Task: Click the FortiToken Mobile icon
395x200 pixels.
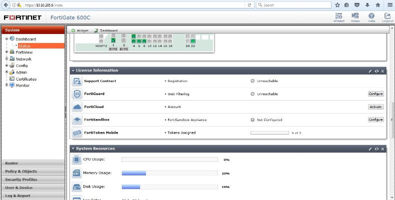Action: click(76, 132)
